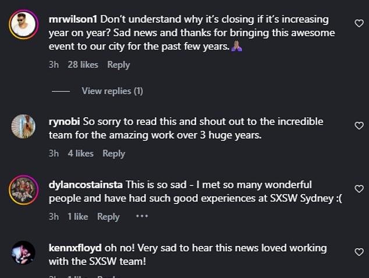Image resolution: width=369 pixels, height=278 pixels.
Task: Open kennxfloyd's profile avatar
Action: [x=23, y=253]
